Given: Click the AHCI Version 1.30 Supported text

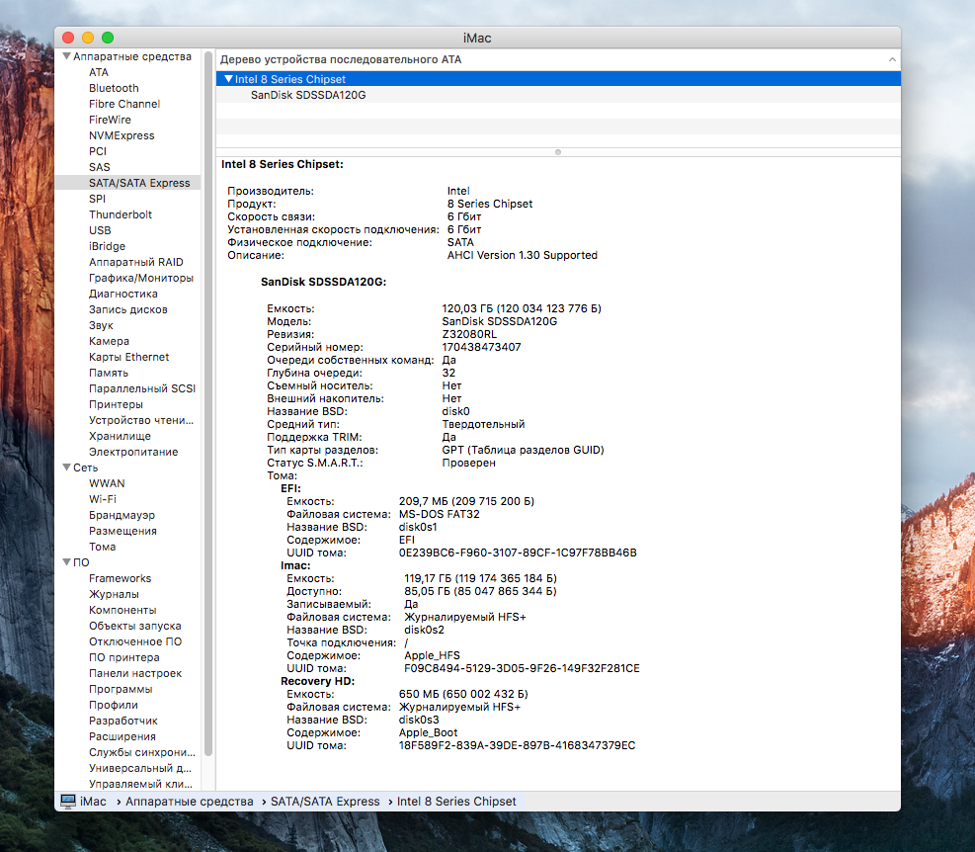Looking at the screenshot, I should pos(523,255).
